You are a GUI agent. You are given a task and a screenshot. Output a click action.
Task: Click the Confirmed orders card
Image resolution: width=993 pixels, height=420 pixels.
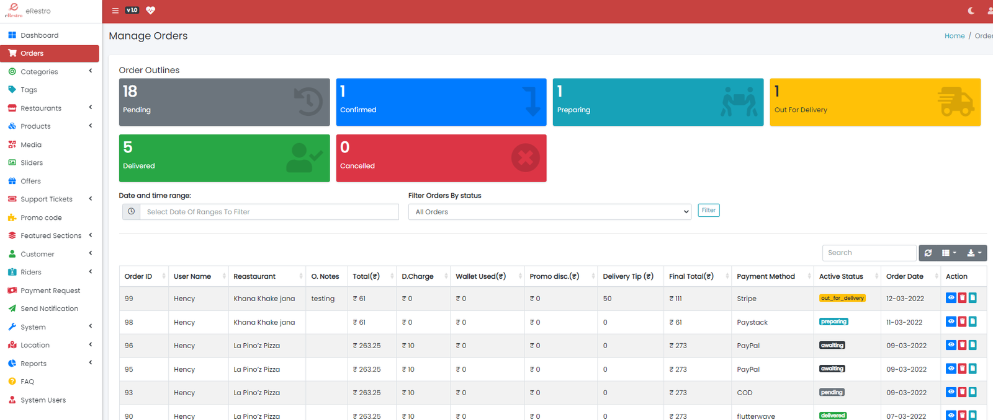click(x=441, y=102)
